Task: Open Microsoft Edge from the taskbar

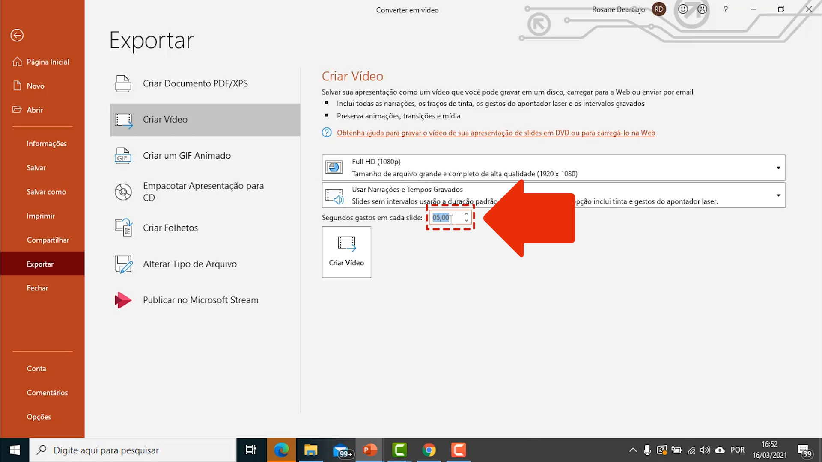Action: click(x=281, y=450)
